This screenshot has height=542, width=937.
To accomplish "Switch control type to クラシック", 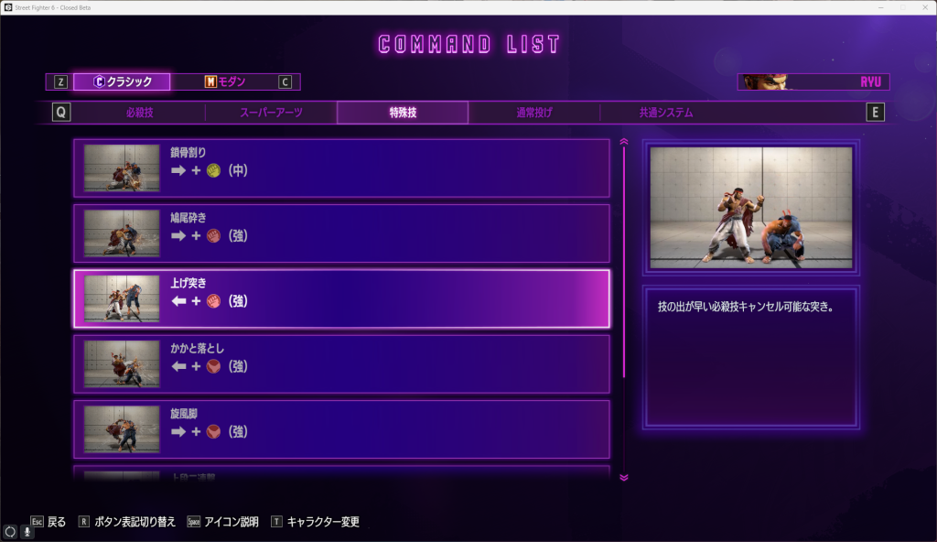I will pyautogui.click(x=122, y=82).
